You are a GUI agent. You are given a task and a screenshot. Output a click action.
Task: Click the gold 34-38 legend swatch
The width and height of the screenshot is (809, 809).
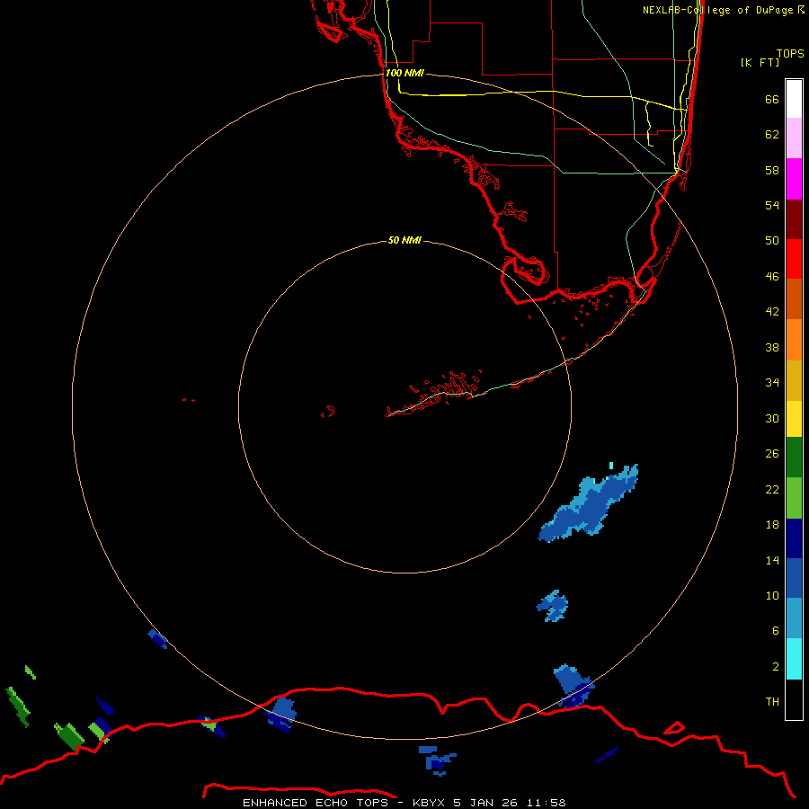[794, 380]
